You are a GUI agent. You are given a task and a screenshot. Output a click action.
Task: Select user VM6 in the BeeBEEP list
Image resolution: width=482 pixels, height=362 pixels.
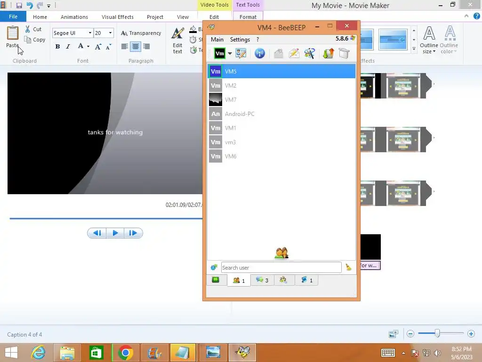pyautogui.click(x=282, y=156)
